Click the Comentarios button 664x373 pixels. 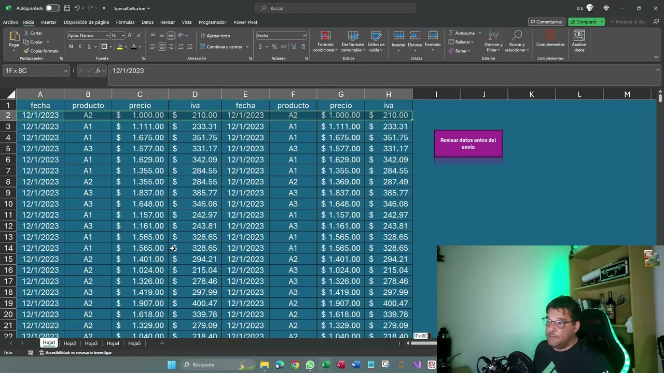[546, 22]
